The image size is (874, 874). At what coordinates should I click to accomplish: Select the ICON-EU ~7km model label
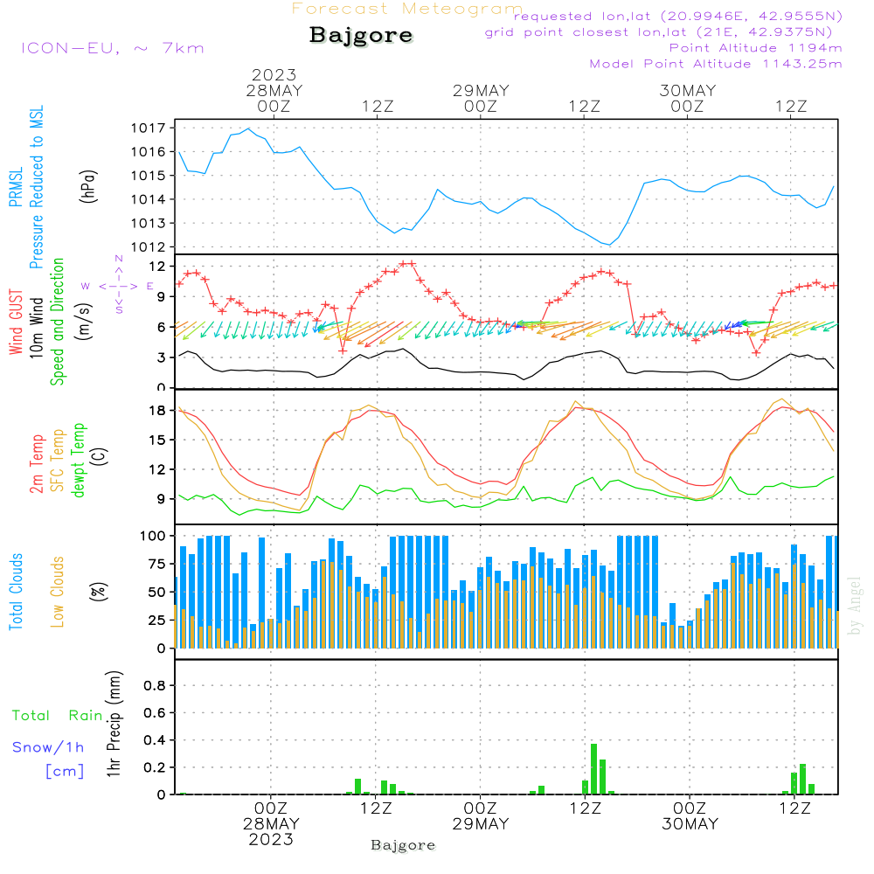tap(112, 48)
